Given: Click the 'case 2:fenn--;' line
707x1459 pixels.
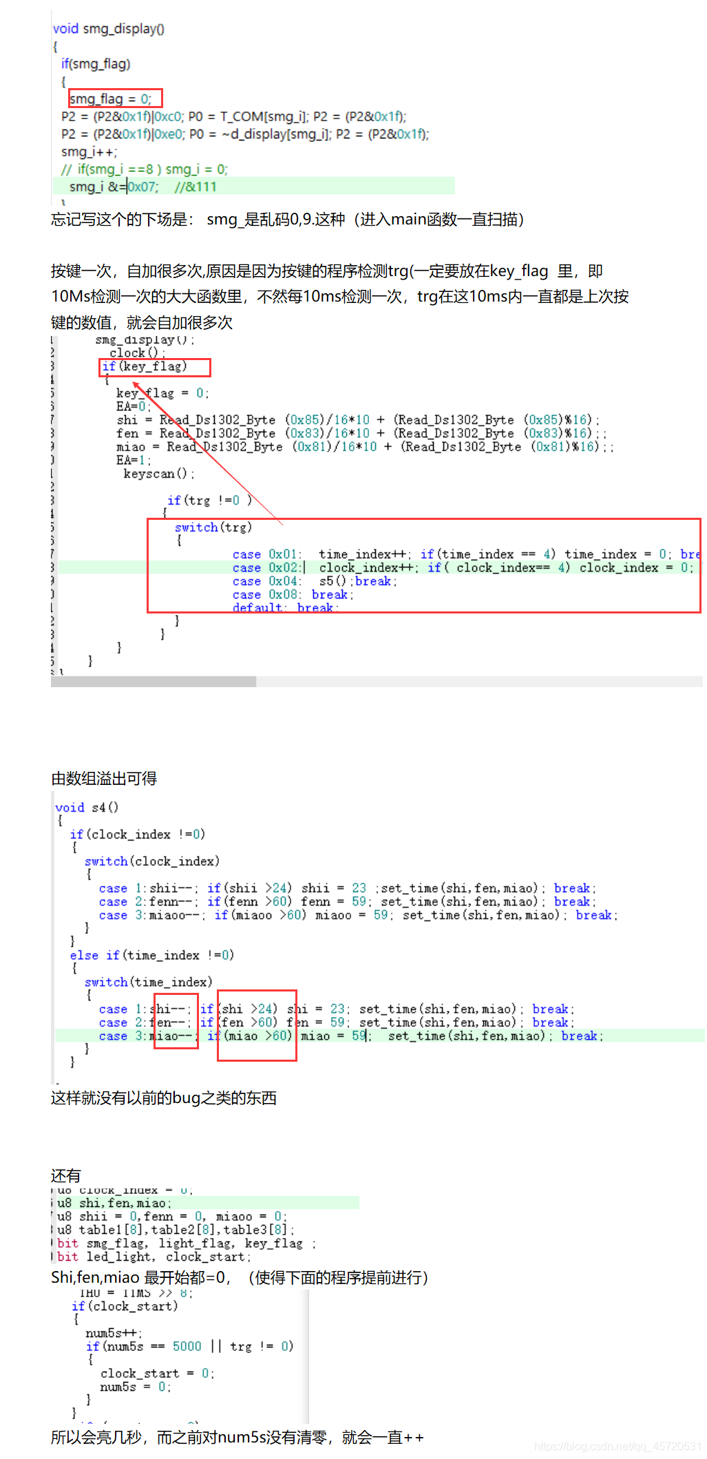Looking at the screenshot, I should [348, 902].
